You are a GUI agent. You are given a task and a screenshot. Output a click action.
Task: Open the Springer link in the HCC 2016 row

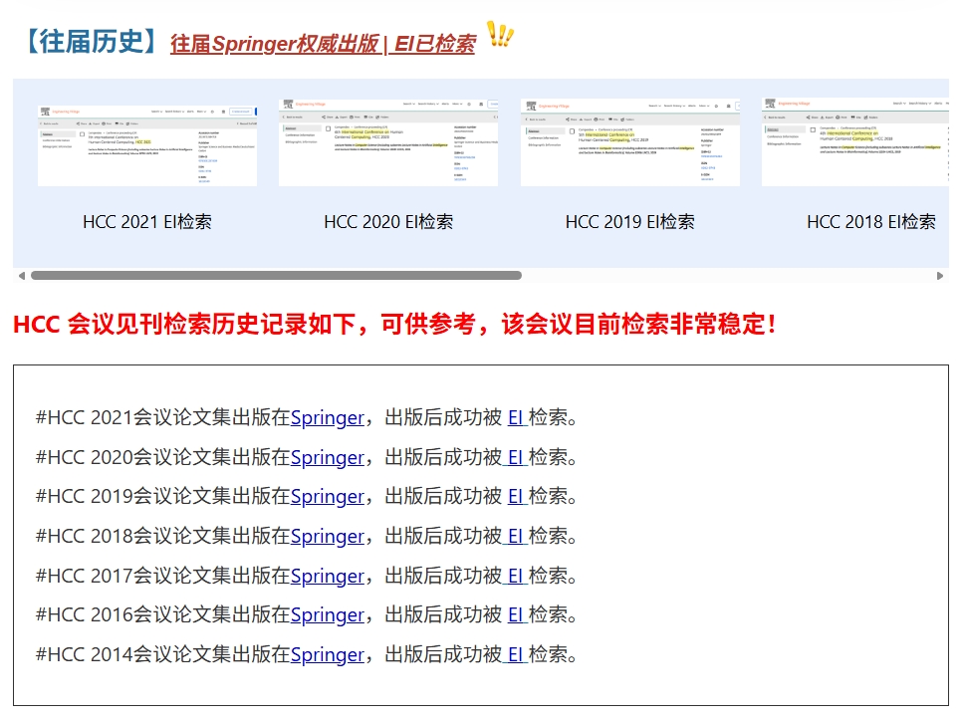coord(328,614)
